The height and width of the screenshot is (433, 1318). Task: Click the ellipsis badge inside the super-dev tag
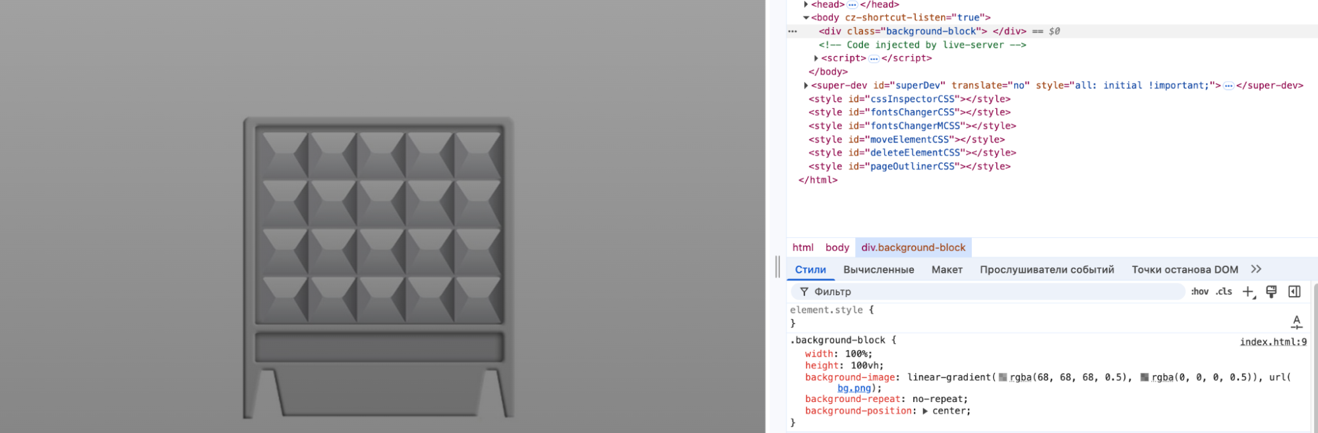click(1228, 86)
